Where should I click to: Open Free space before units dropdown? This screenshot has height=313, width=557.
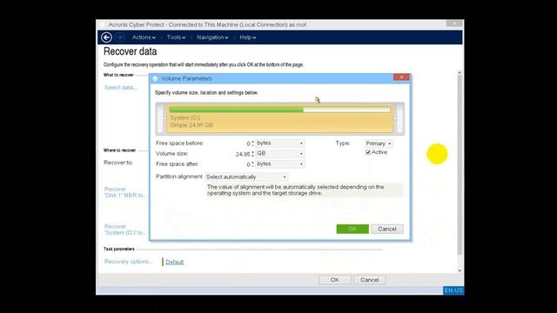tap(280, 143)
